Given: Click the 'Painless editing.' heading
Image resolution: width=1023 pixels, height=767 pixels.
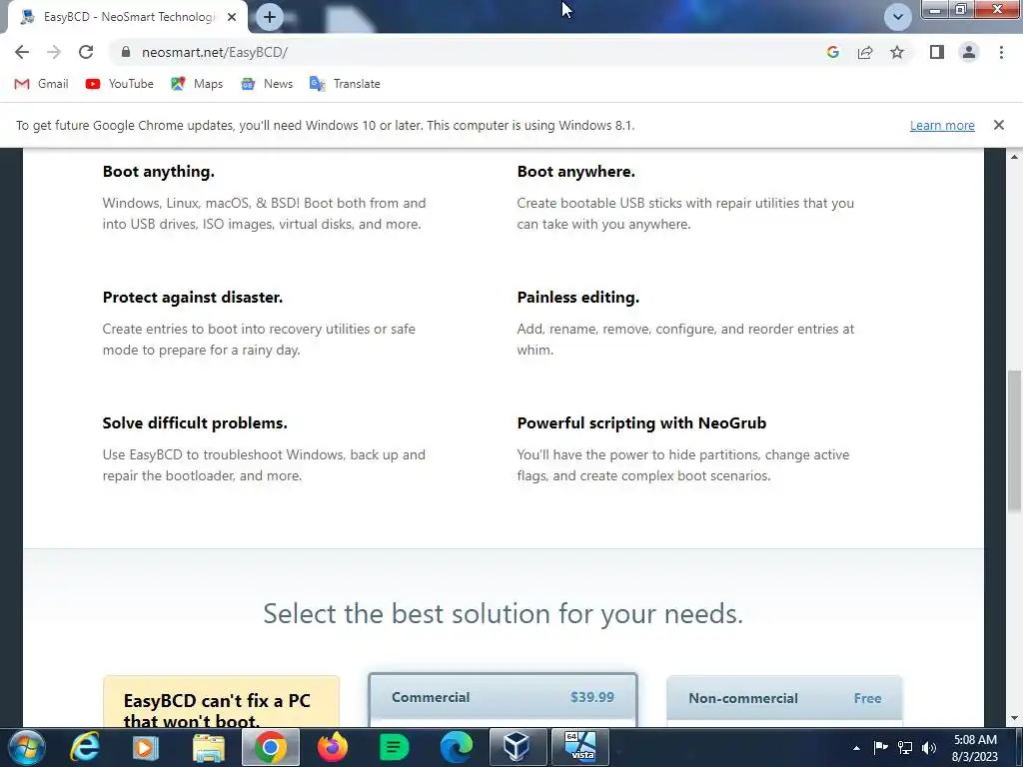Looking at the screenshot, I should pos(578,298).
